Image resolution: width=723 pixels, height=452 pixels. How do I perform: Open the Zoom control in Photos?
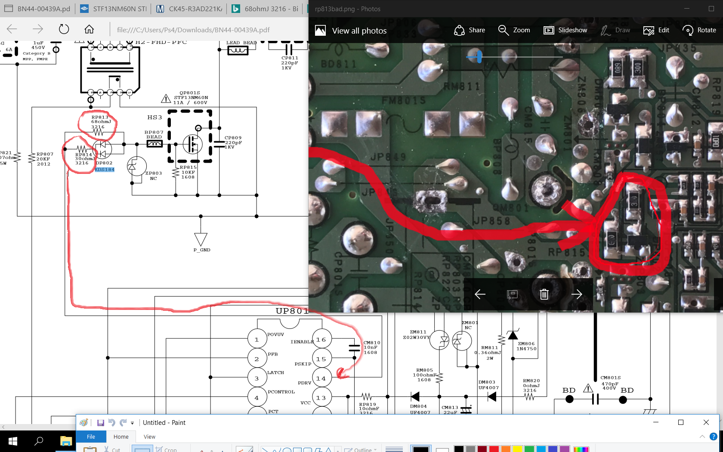point(514,30)
